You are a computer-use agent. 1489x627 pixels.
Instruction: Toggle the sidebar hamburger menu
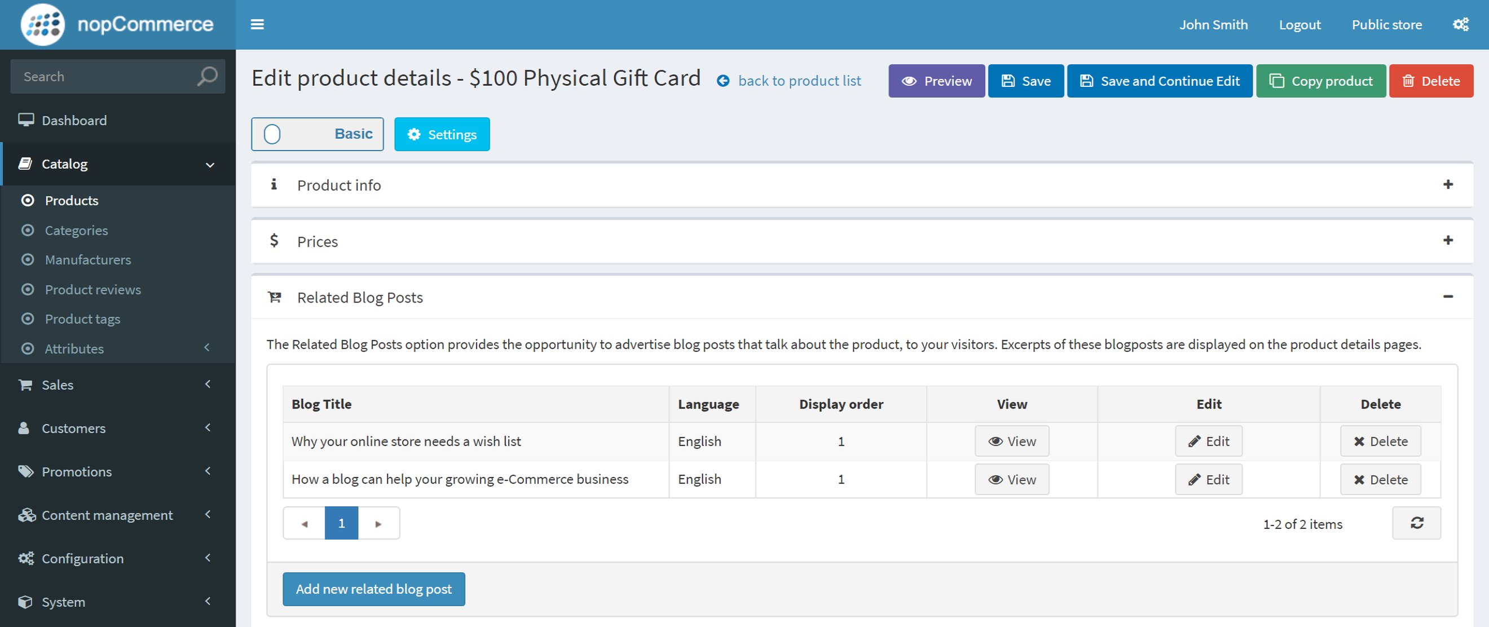coord(257,24)
